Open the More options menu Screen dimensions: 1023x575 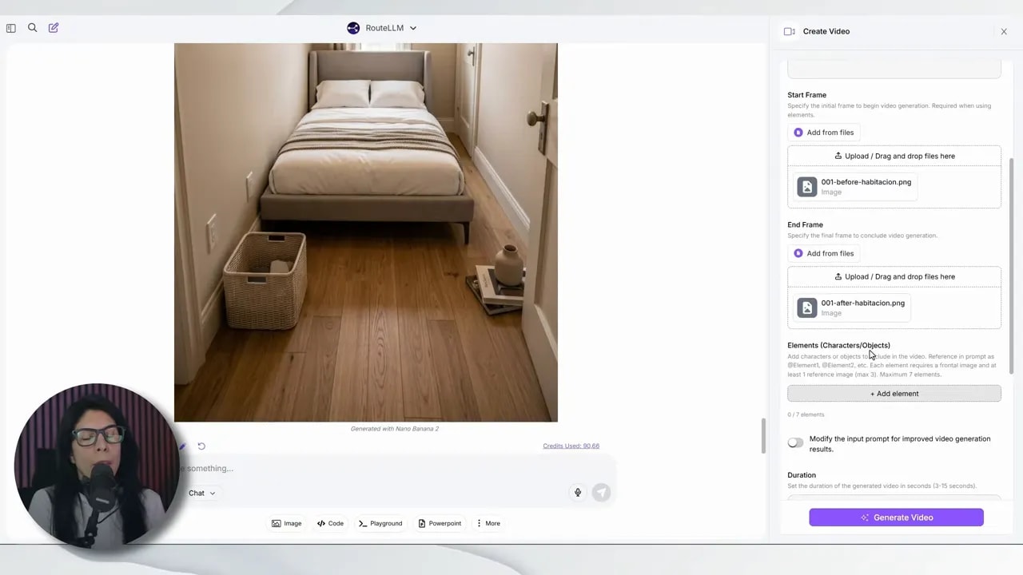click(488, 523)
